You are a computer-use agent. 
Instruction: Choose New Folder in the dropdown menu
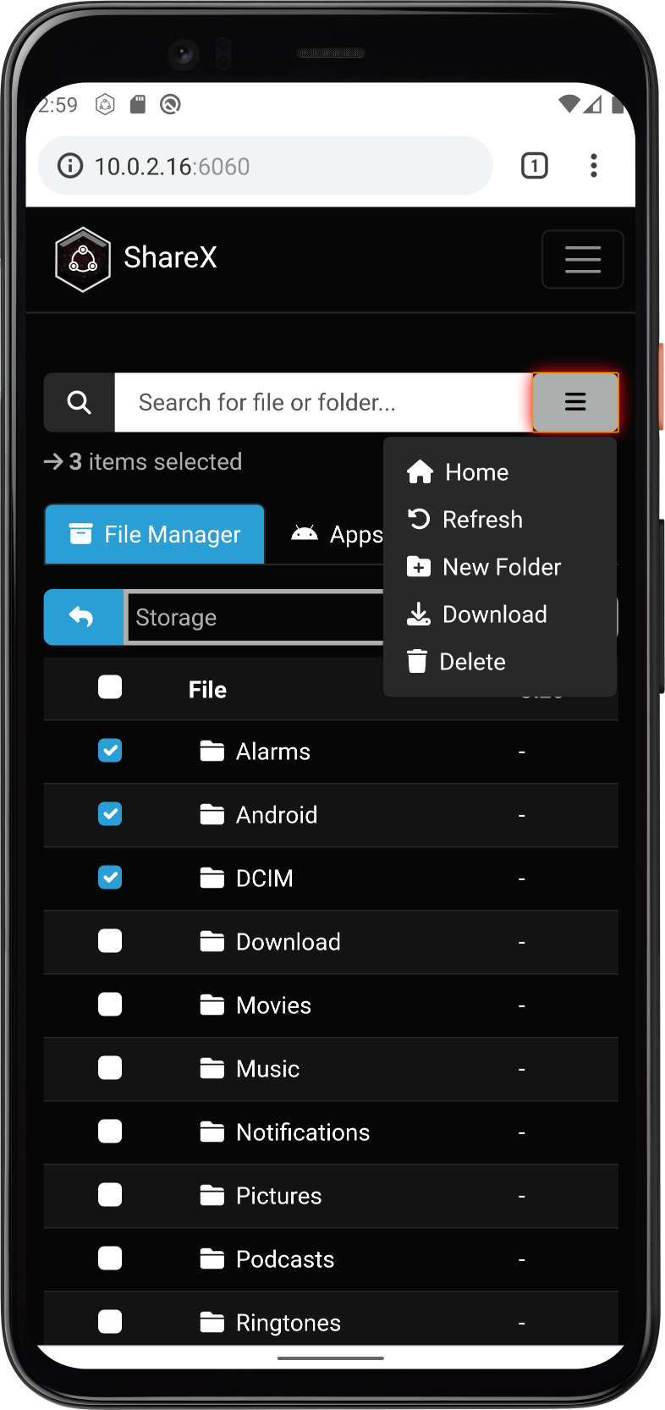pos(501,567)
